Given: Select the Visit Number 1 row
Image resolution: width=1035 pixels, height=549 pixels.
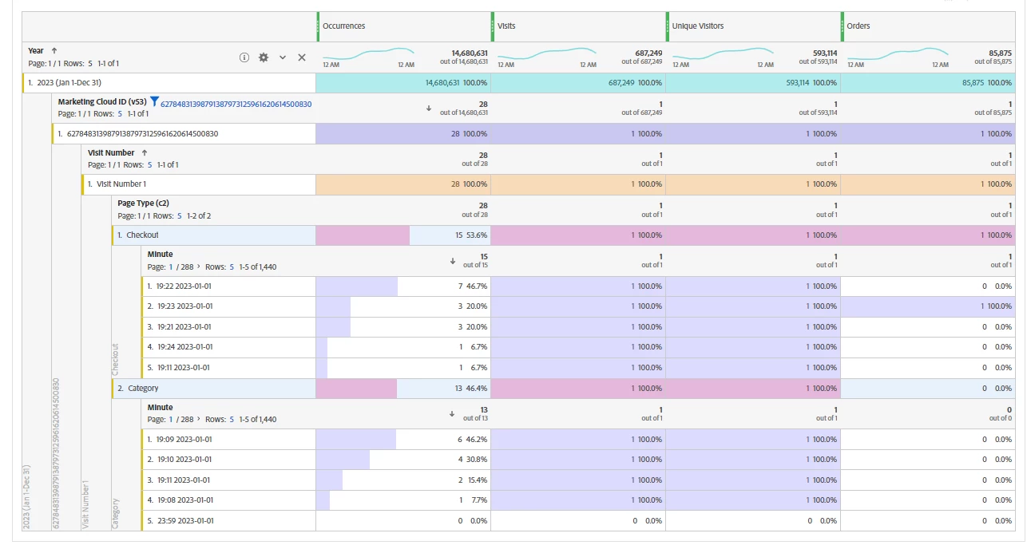Looking at the screenshot, I should click(199, 184).
